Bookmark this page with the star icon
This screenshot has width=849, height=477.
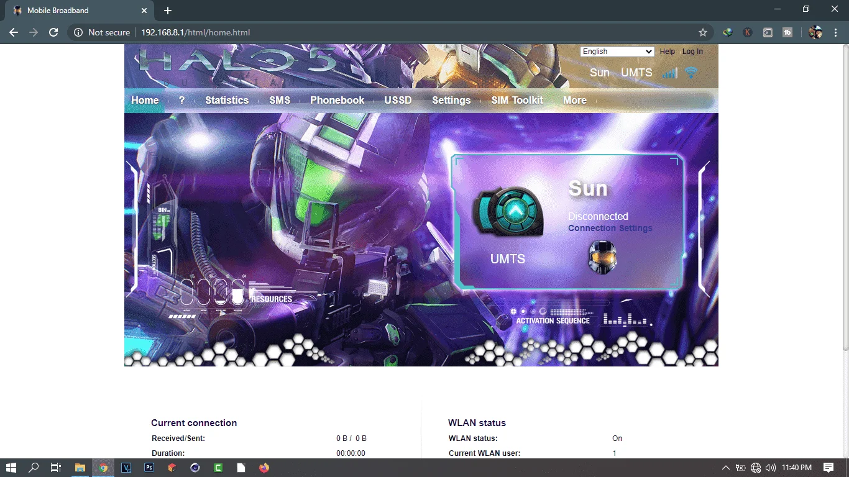(703, 32)
